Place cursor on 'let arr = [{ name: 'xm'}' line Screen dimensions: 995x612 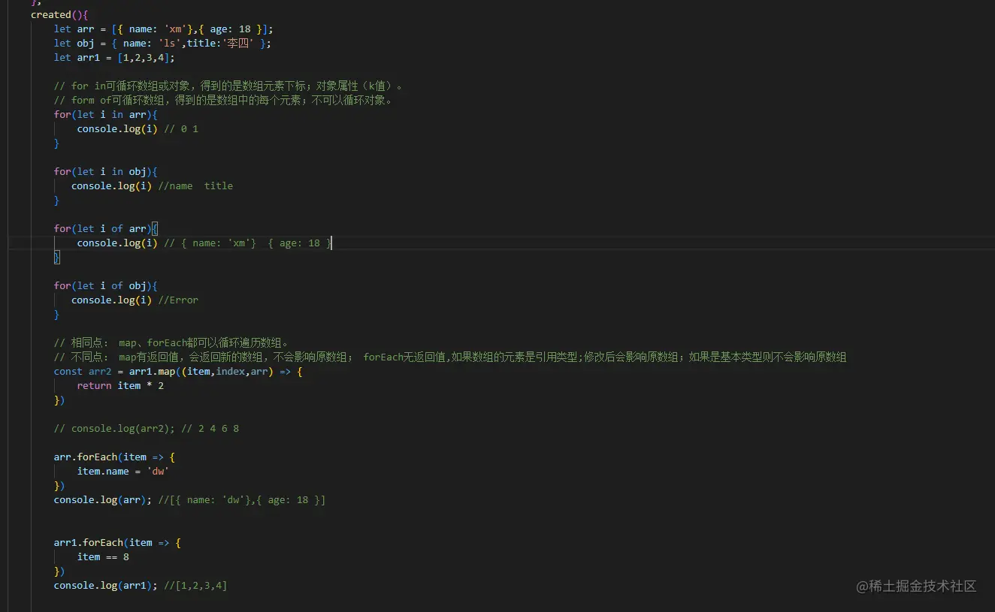pyautogui.click(x=164, y=29)
